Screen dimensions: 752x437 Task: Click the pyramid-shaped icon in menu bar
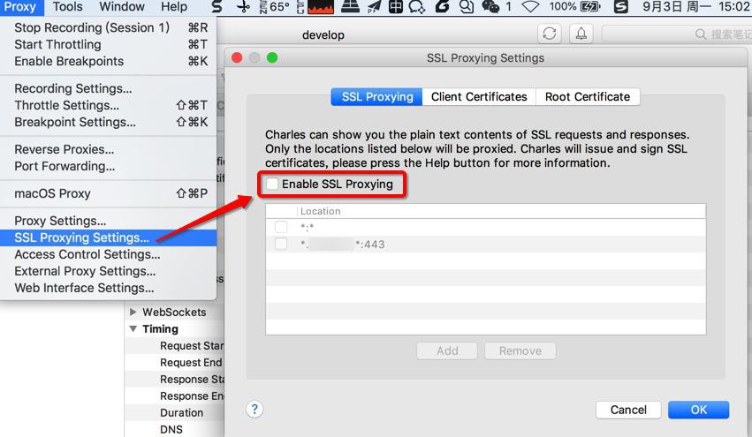click(x=351, y=7)
